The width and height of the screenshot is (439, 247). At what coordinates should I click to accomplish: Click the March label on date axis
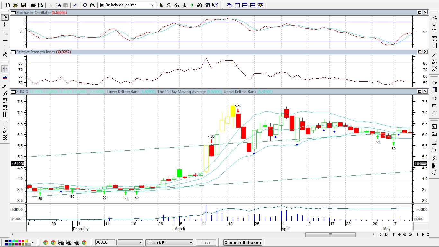click(x=180, y=229)
